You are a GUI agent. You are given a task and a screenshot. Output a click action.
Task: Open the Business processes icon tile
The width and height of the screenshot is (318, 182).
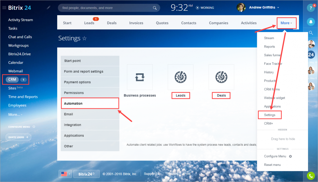point(140,77)
